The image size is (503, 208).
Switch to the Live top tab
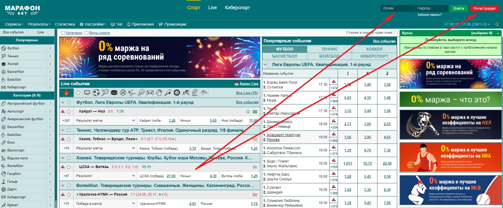[x=212, y=8]
